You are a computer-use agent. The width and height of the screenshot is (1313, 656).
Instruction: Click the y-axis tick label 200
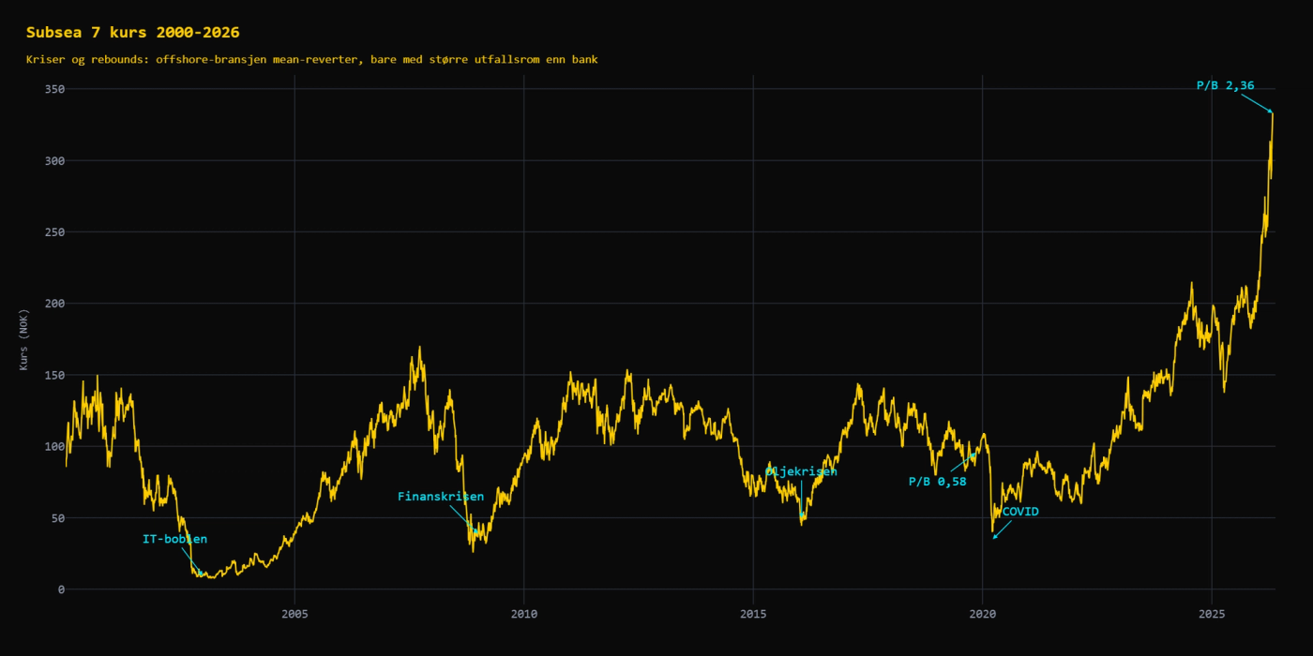tap(54, 304)
